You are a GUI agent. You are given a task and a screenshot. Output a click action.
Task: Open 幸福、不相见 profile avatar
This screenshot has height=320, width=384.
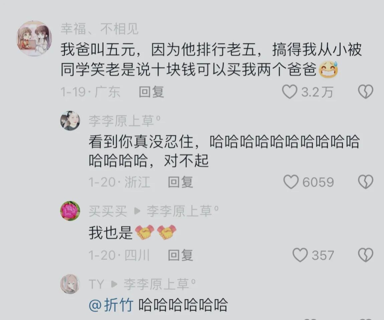pos(34,38)
